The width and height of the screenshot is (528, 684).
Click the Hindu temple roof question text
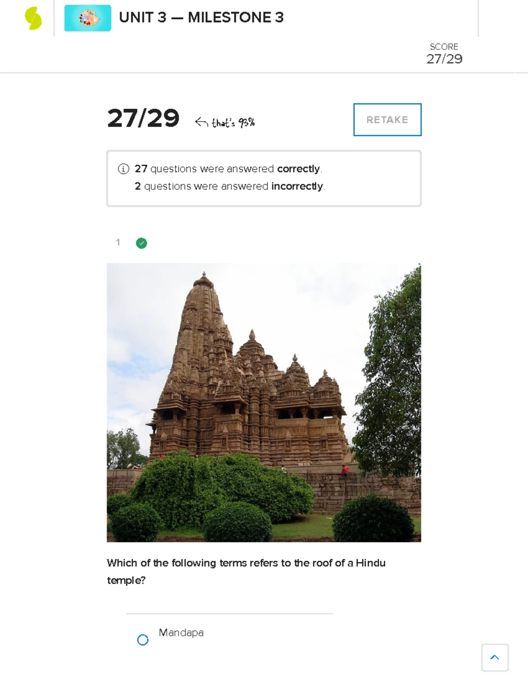pyautogui.click(x=246, y=571)
